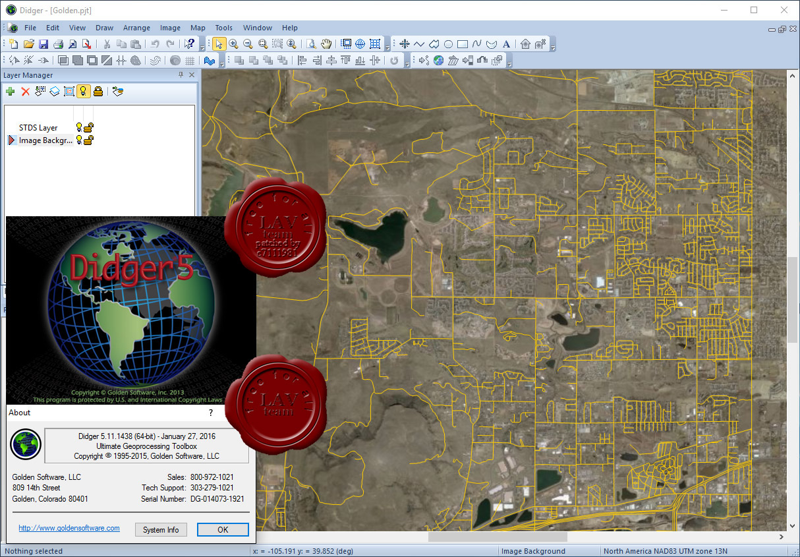
Task: Expand the bottom-row map toolbar options arrow
Action: pos(508,62)
